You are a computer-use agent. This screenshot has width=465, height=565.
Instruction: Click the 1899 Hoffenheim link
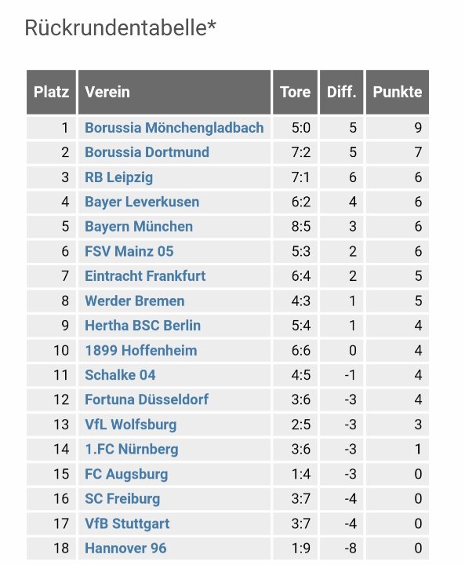[x=141, y=350]
